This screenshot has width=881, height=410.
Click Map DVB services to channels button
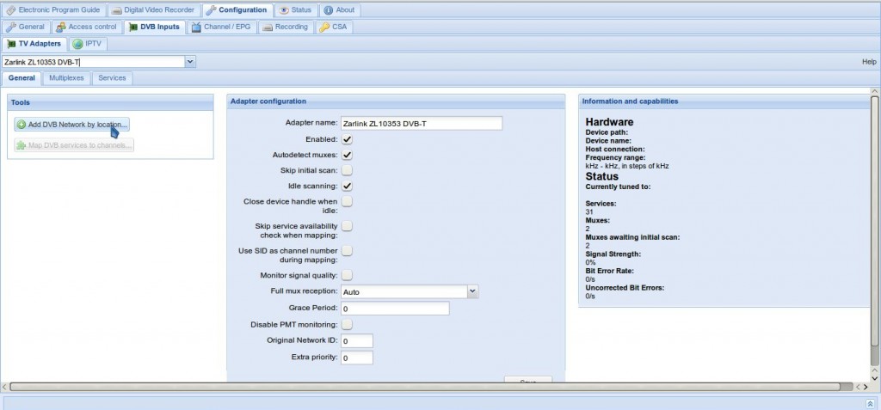(74, 145)
